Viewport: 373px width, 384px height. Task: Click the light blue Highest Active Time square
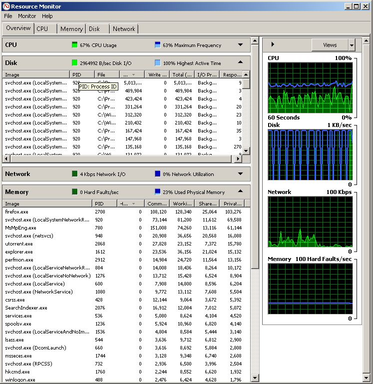point(157,63)
